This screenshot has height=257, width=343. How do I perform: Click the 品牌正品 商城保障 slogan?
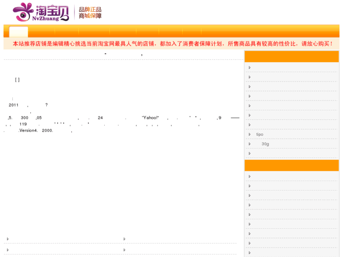tap(90, 13)
